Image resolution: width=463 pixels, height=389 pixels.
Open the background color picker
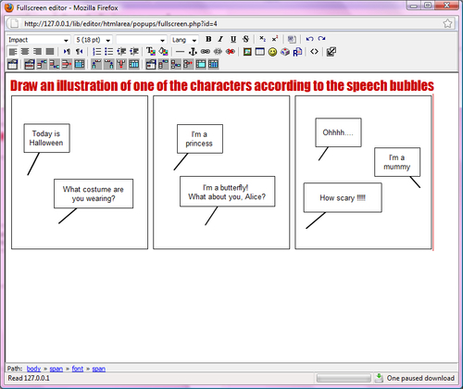pyautogui.click(x=163, y=52)
